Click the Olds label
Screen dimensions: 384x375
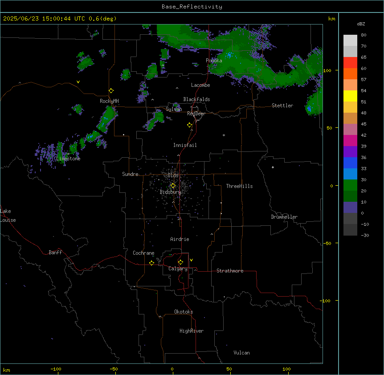173,175
